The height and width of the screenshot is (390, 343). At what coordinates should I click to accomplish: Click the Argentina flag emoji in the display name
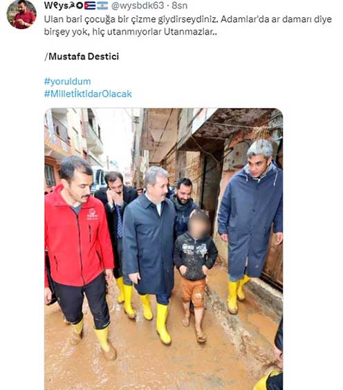(x=102, y=6)
